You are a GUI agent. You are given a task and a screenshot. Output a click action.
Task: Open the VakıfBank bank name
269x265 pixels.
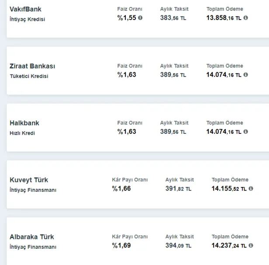[26, 9]
